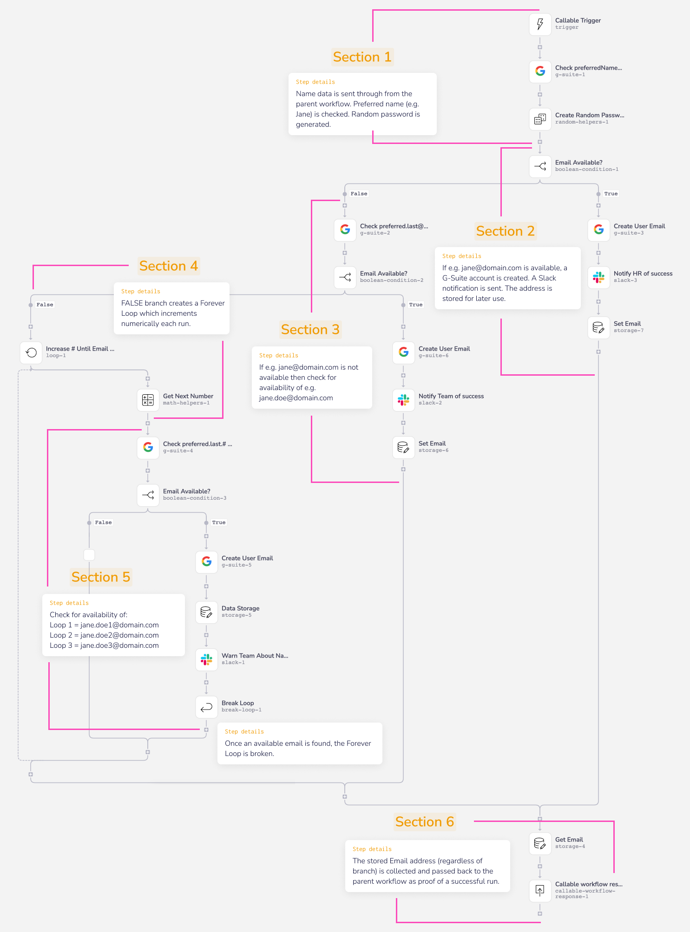690x932 pixels.
Task: Select the Section 5 heading
Action: pyautogui.click(x=101, y=577)
